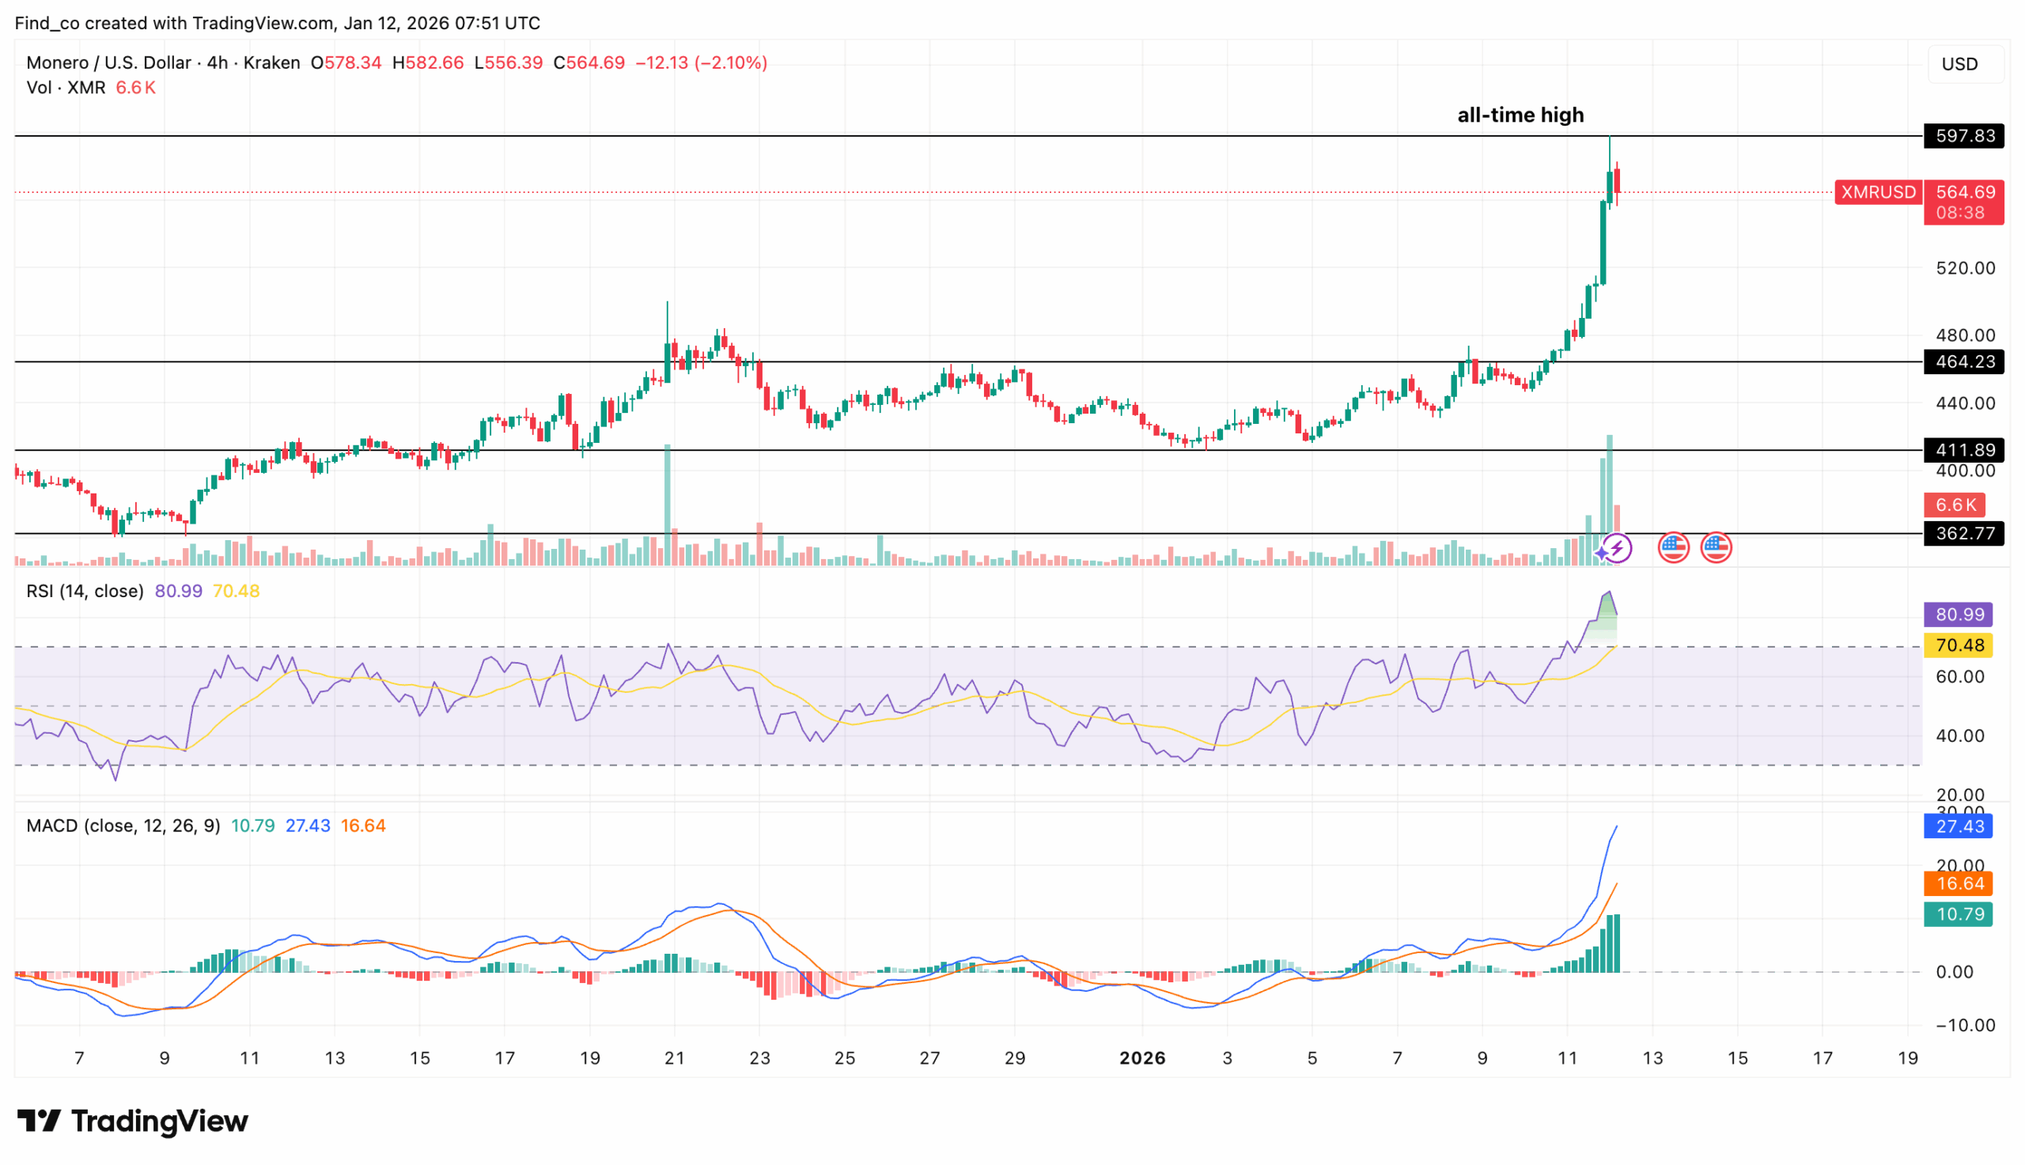Click the TradingView logo at the bottom
This screenshot has width=2025, height=1165.
pyautogui.click(x=133, y=1121)
